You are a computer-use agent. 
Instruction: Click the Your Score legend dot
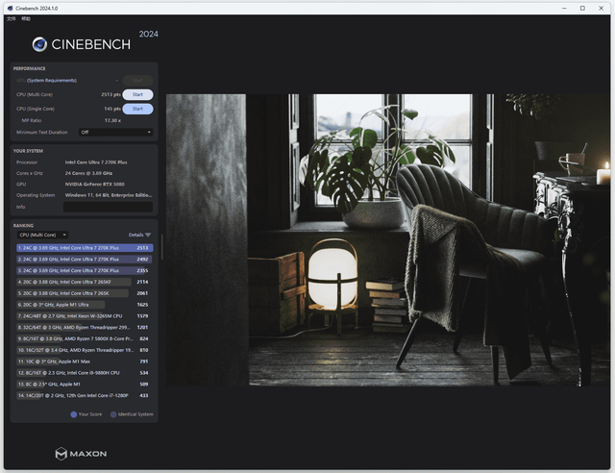pos(73,414)
